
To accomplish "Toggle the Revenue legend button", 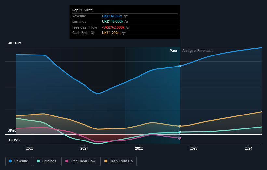I will click(x=19, y=161).
